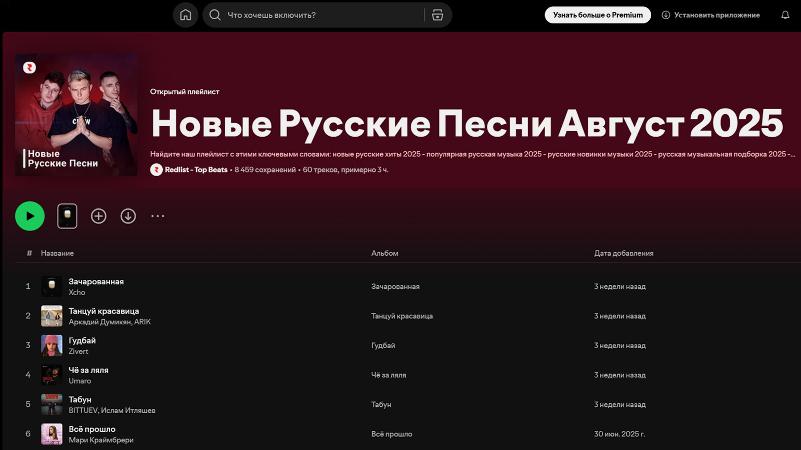Download the playlist with the arrow icon
Image resolution: width=801 pixels, height=450 pixels.
128,216
